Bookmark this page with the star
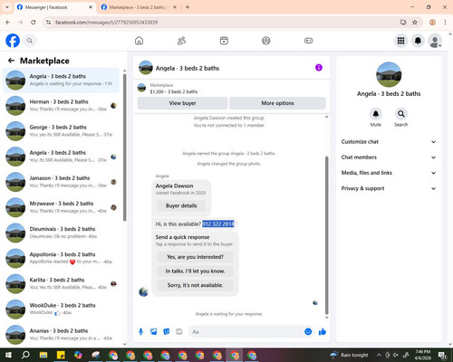453x362 pixels. point(415,23)
